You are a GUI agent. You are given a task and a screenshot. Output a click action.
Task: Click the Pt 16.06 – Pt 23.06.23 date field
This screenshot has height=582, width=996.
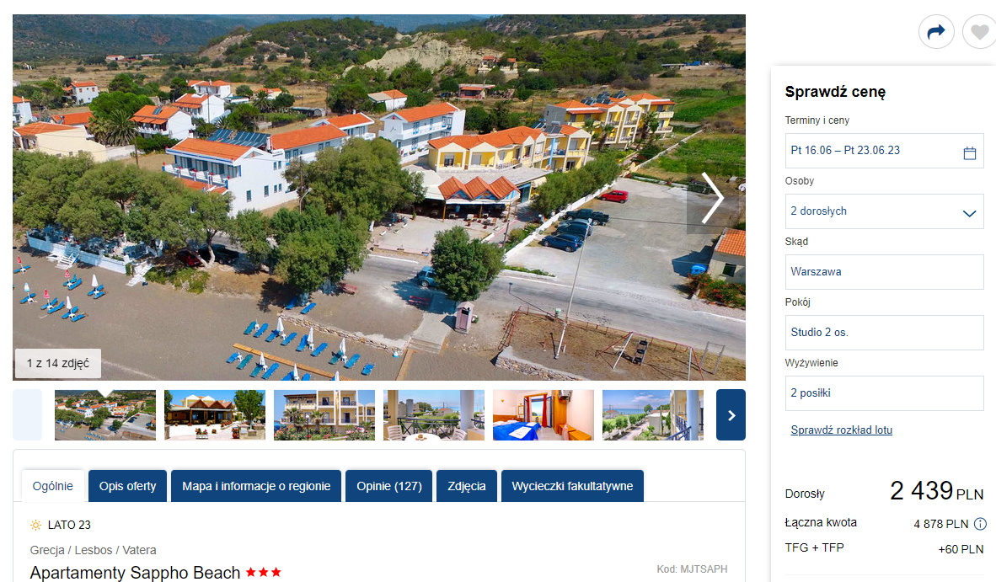pos(884,151)
